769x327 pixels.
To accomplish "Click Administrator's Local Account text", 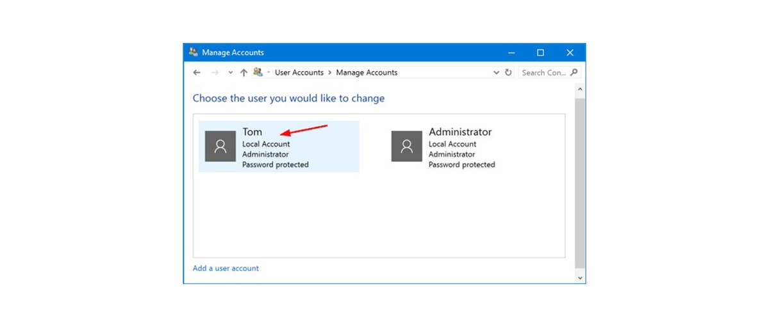I will pyautogui.click(x=452, y=145).
